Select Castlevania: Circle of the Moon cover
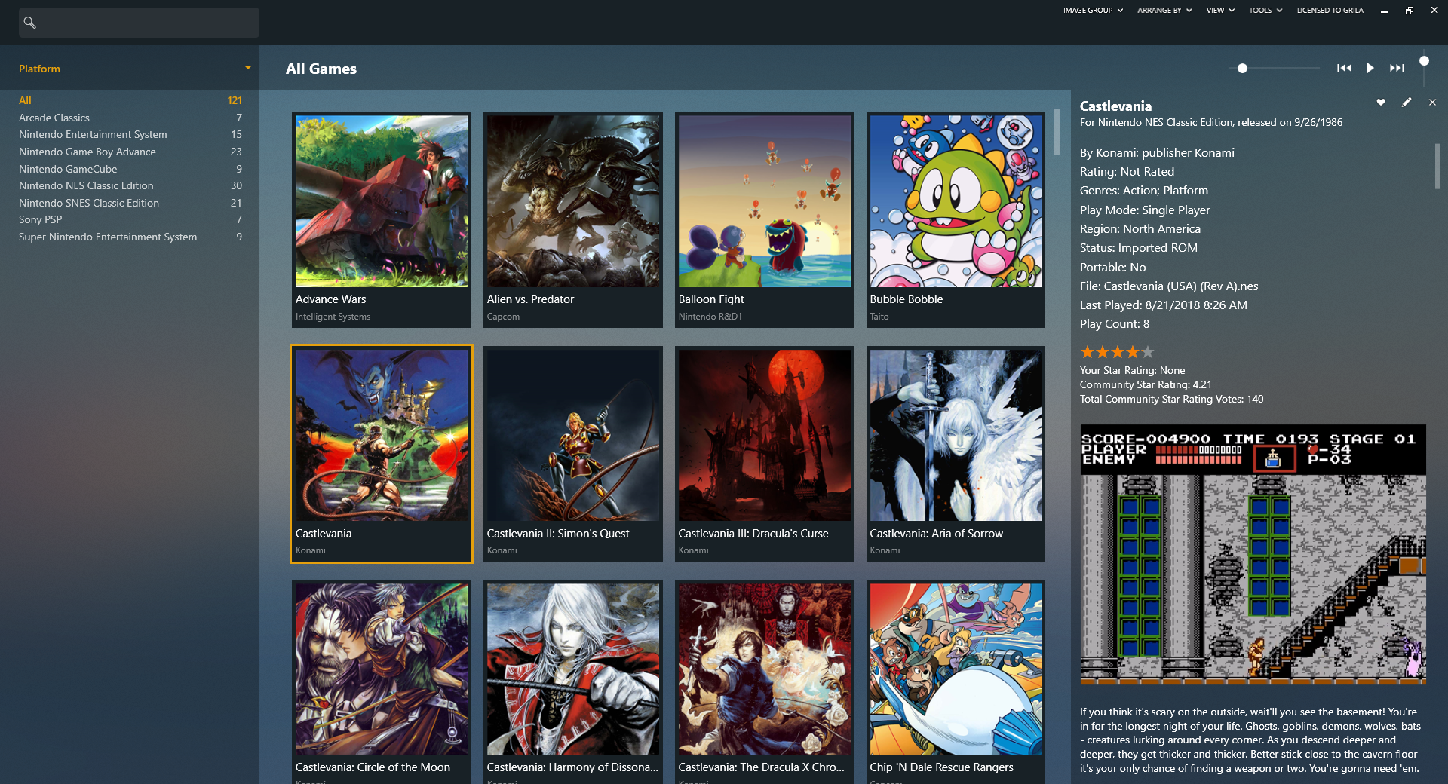 [382, 669]
